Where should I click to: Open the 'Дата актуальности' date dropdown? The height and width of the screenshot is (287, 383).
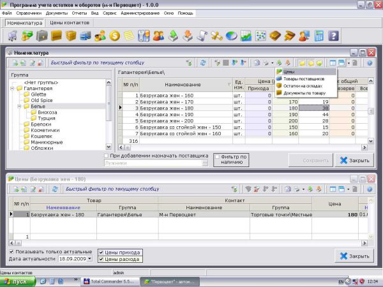point(89,259)
